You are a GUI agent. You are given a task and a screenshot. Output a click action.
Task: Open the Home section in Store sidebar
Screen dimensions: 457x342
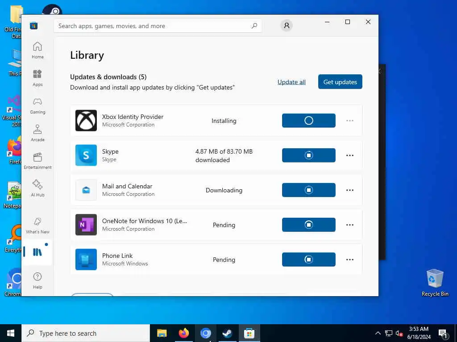[37, 50]
